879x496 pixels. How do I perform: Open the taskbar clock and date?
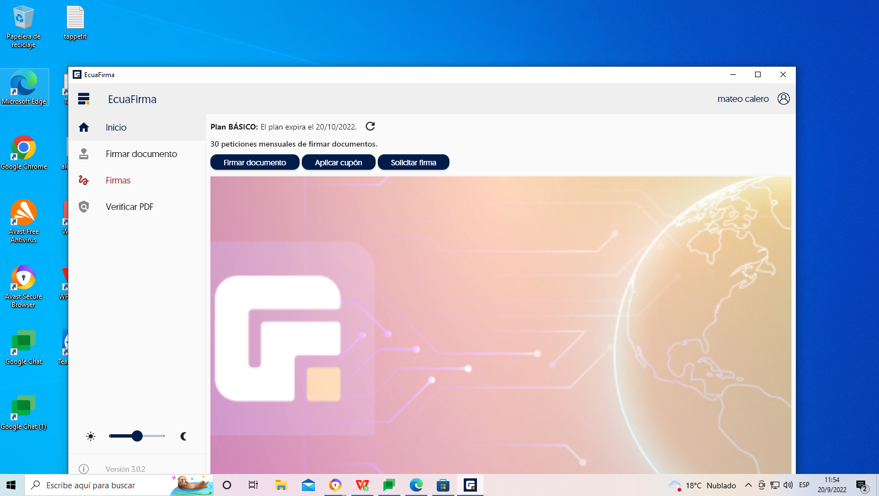click(832, 485)
